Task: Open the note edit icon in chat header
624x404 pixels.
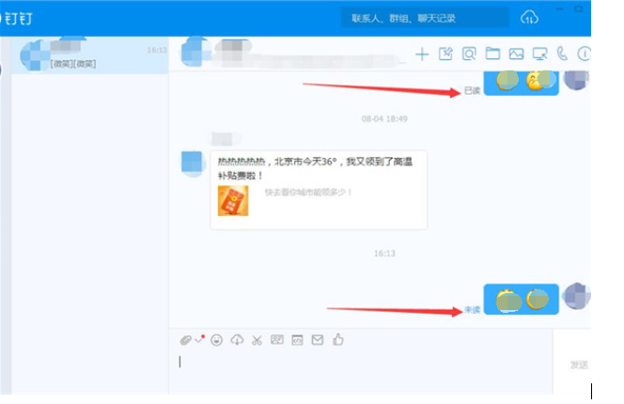Action: (445, 54)
